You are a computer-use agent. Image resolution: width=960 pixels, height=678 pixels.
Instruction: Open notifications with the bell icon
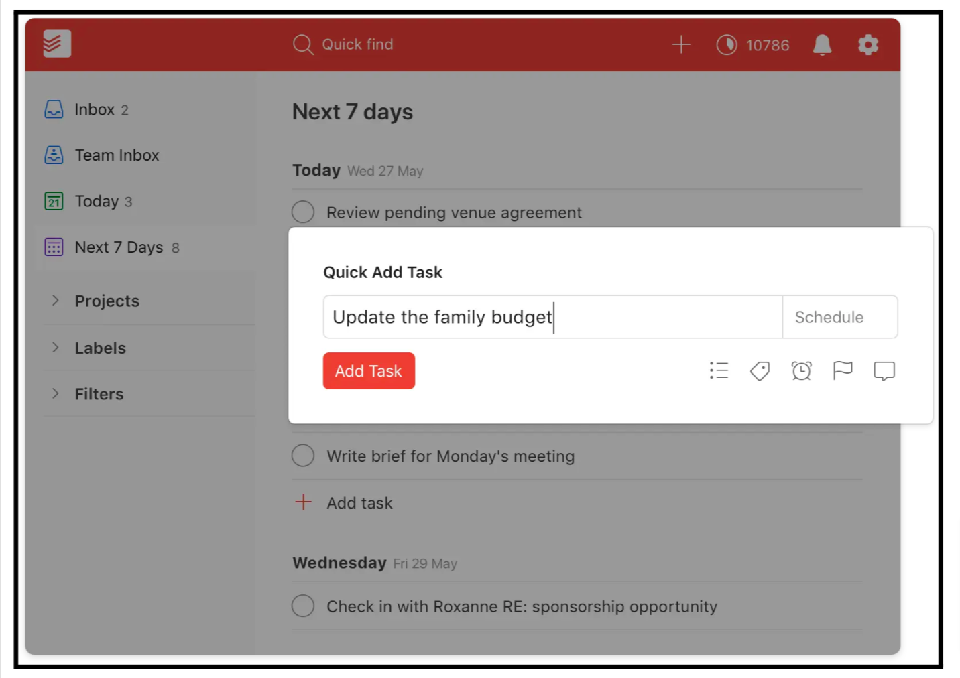[822, 45]
